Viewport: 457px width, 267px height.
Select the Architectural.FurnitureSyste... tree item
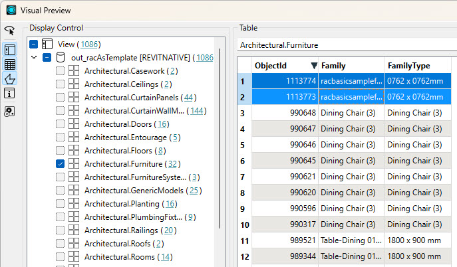(x=142, y=177)
